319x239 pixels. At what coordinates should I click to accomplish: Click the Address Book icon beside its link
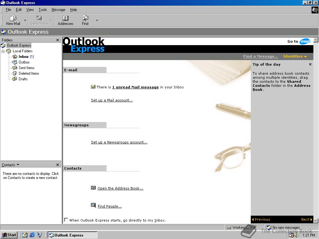point(93,188)
